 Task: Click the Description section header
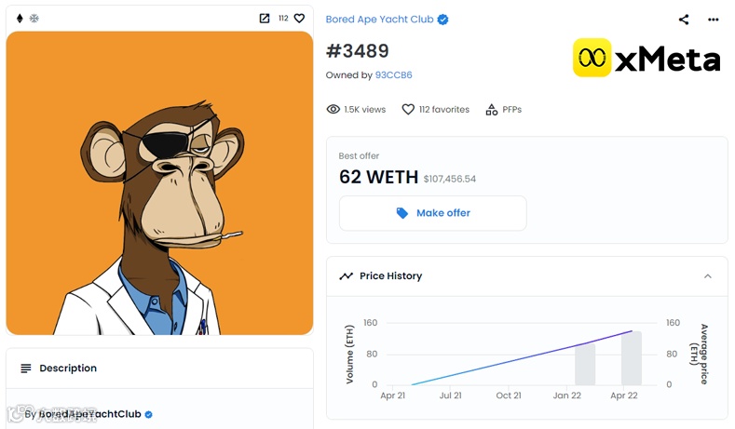pos(68,369)
